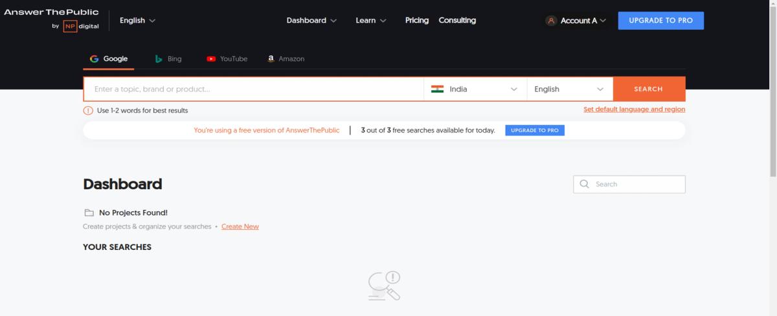
Task: Click the Create New link
Action: click(x=240, y=227)
